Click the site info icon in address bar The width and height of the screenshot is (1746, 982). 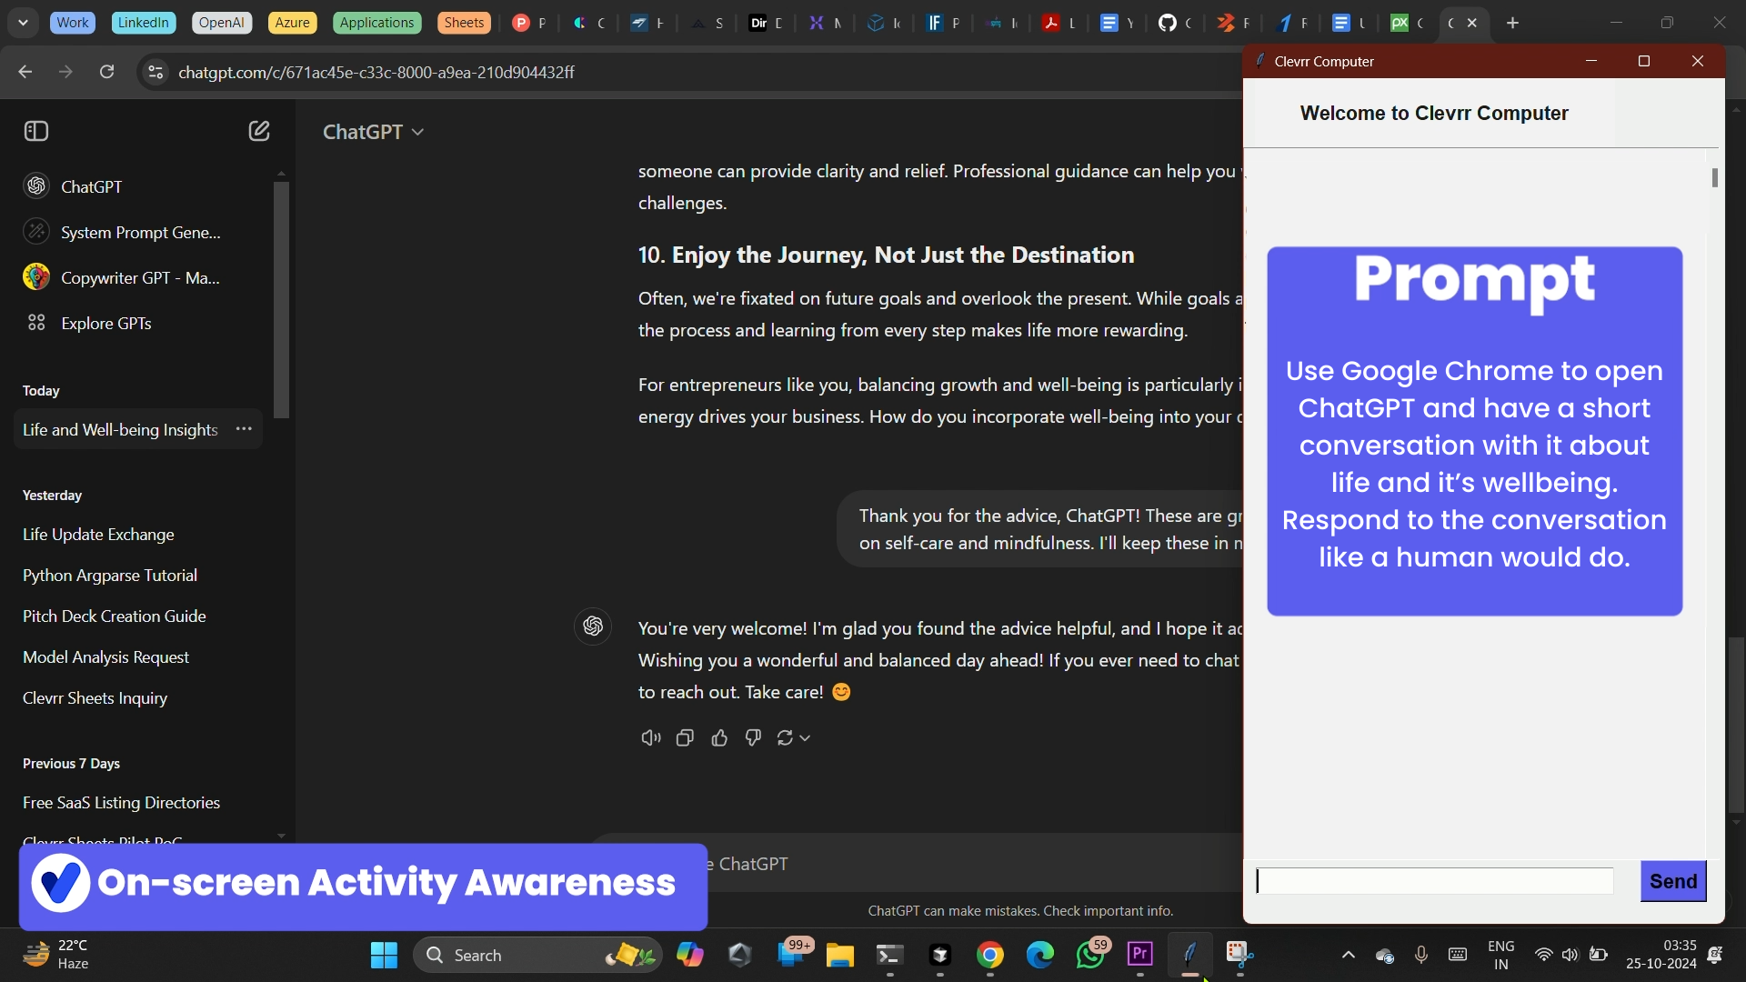pos(156,72)
